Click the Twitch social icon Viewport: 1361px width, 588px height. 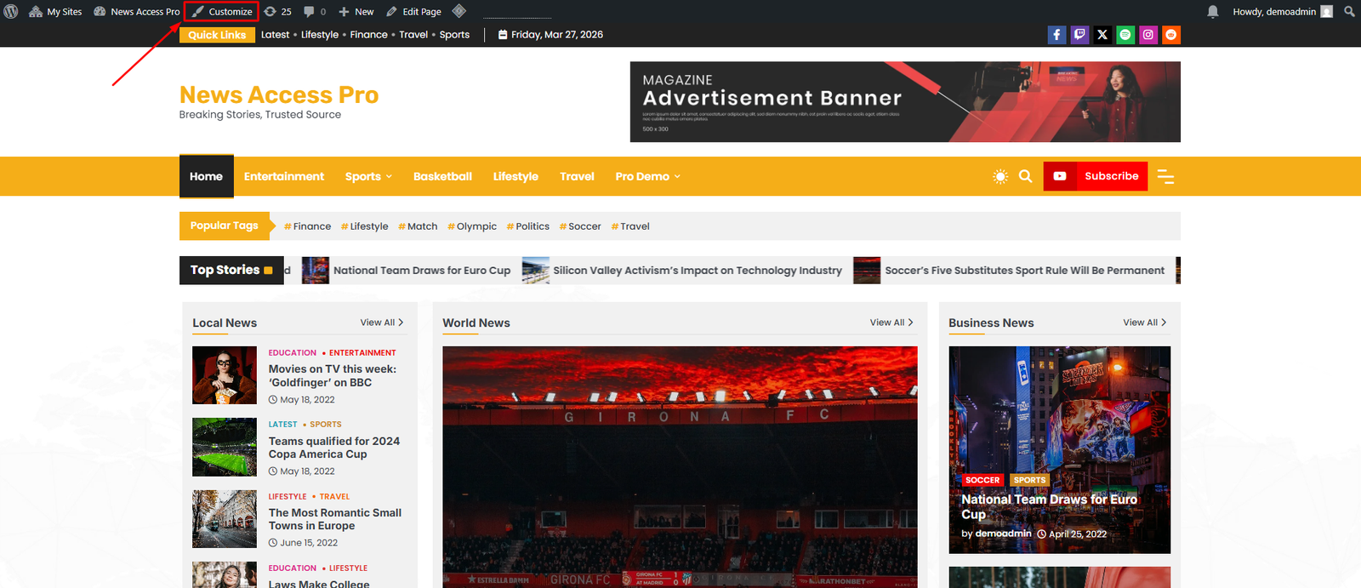(x=1079, y=35)
